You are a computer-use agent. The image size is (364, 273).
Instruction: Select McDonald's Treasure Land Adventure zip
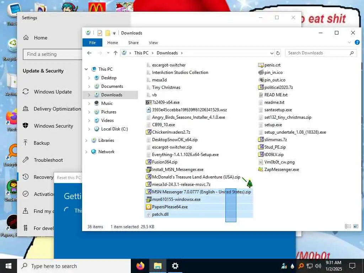point(196,177)
